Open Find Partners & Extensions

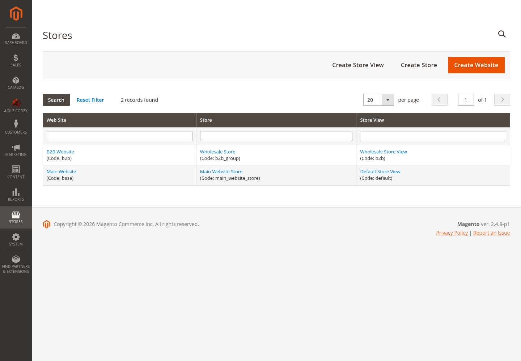16,265
